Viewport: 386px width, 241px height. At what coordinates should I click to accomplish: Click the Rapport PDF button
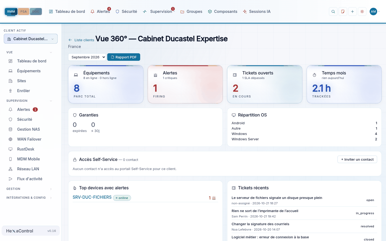pyautogui.click(x=124, y=57)
